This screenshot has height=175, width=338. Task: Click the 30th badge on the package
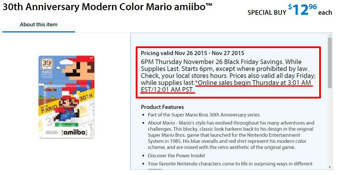click(47, 64)
